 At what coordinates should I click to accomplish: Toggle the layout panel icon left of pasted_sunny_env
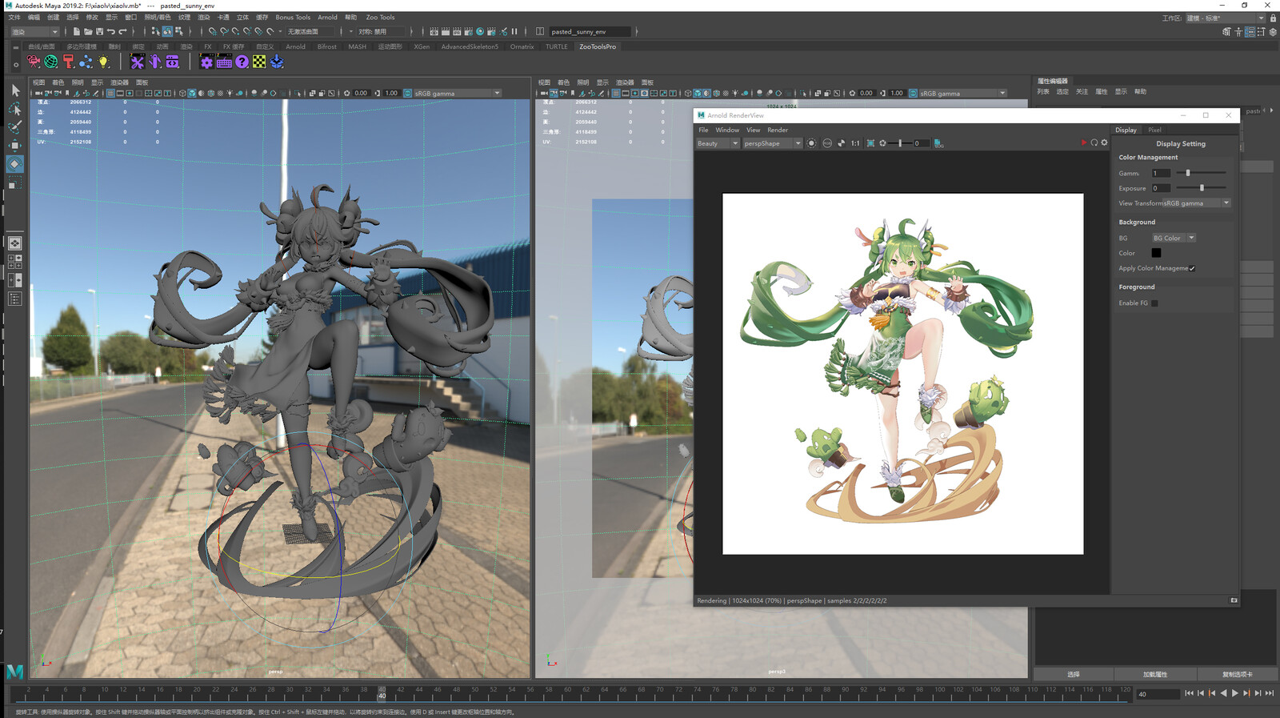tap(540, 32)
